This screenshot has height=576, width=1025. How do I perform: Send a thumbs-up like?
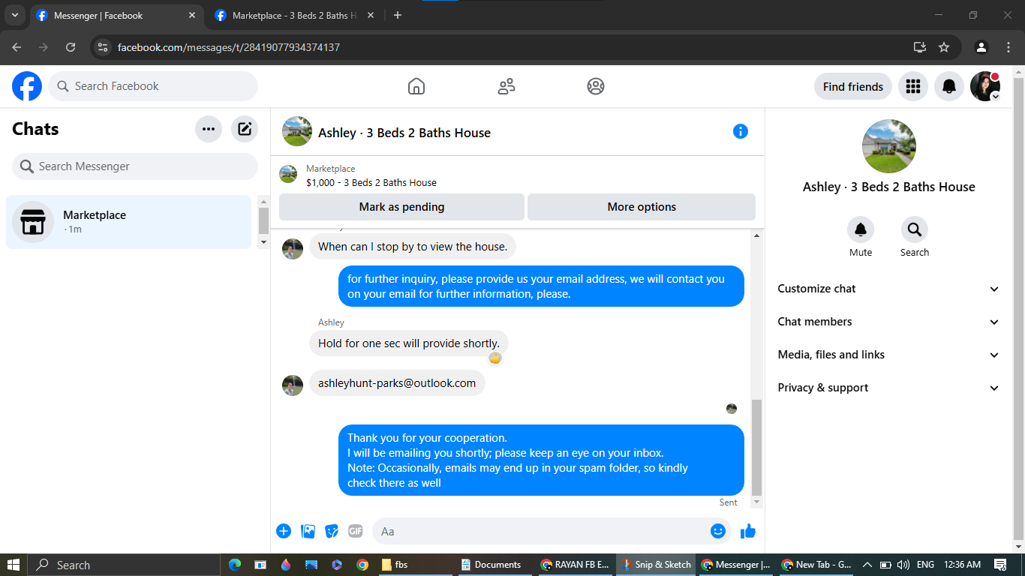[748, 531]
